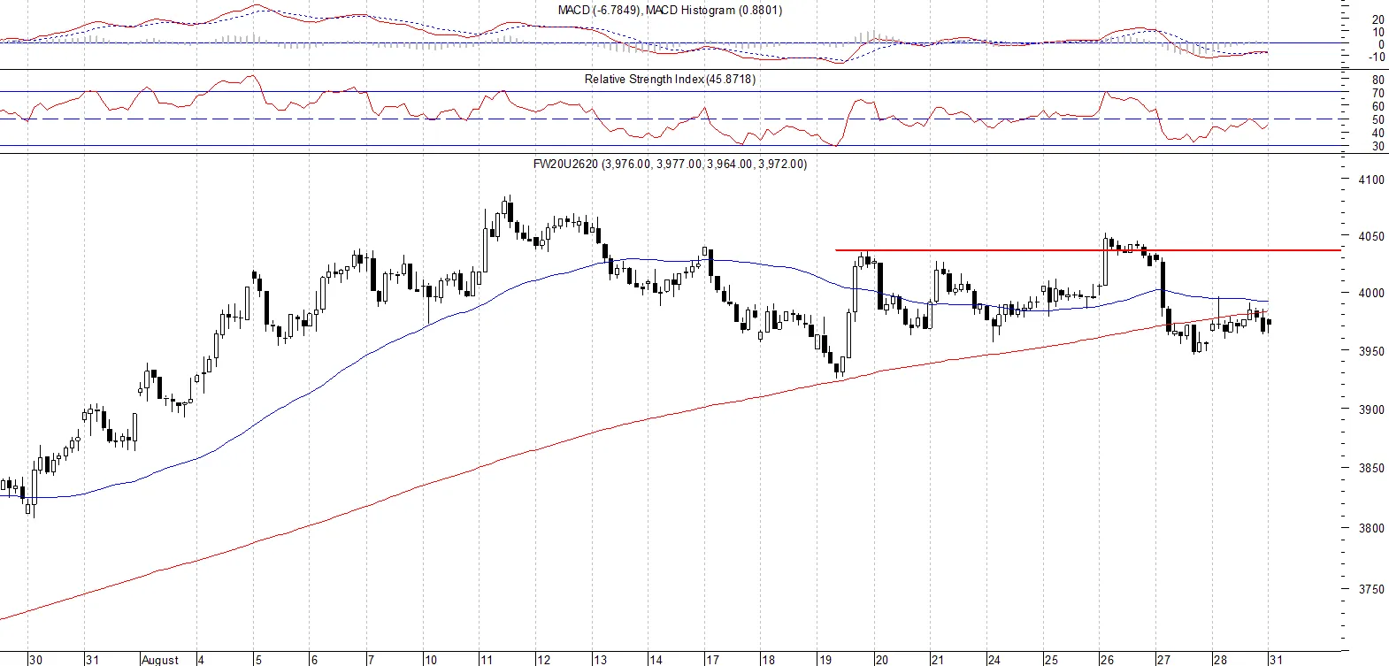Select the 3800 price axis label
The height and width of the screenshot is (666, 1389).
click(x=1371, y=529)
